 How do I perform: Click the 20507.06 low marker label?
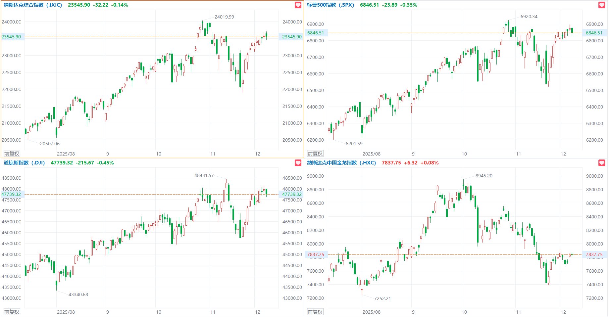point(50,144)
